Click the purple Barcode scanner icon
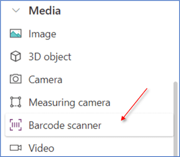The width and height of the screenshot is (180, 157). pos(16,125)
